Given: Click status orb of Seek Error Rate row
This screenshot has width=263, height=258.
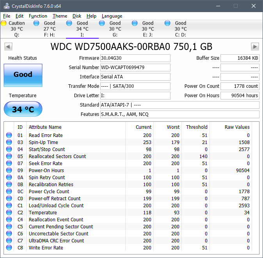Looking at the screenshot, I should click(9, 163).
